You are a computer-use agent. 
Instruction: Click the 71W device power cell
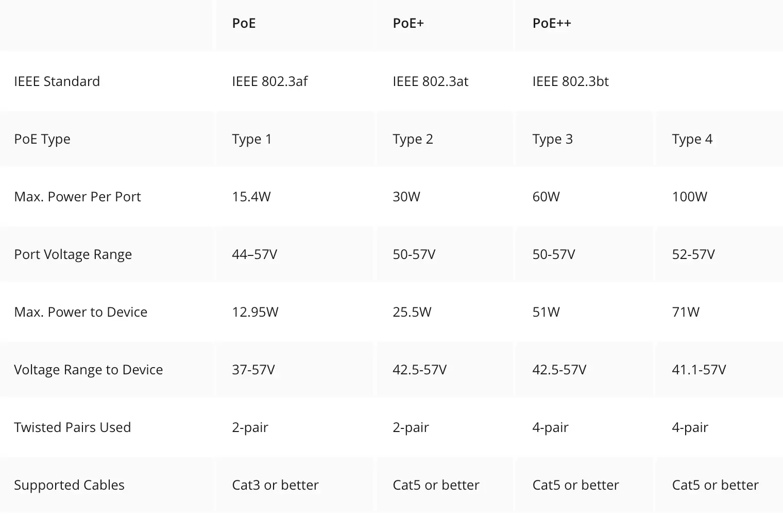tap(686, 312)
